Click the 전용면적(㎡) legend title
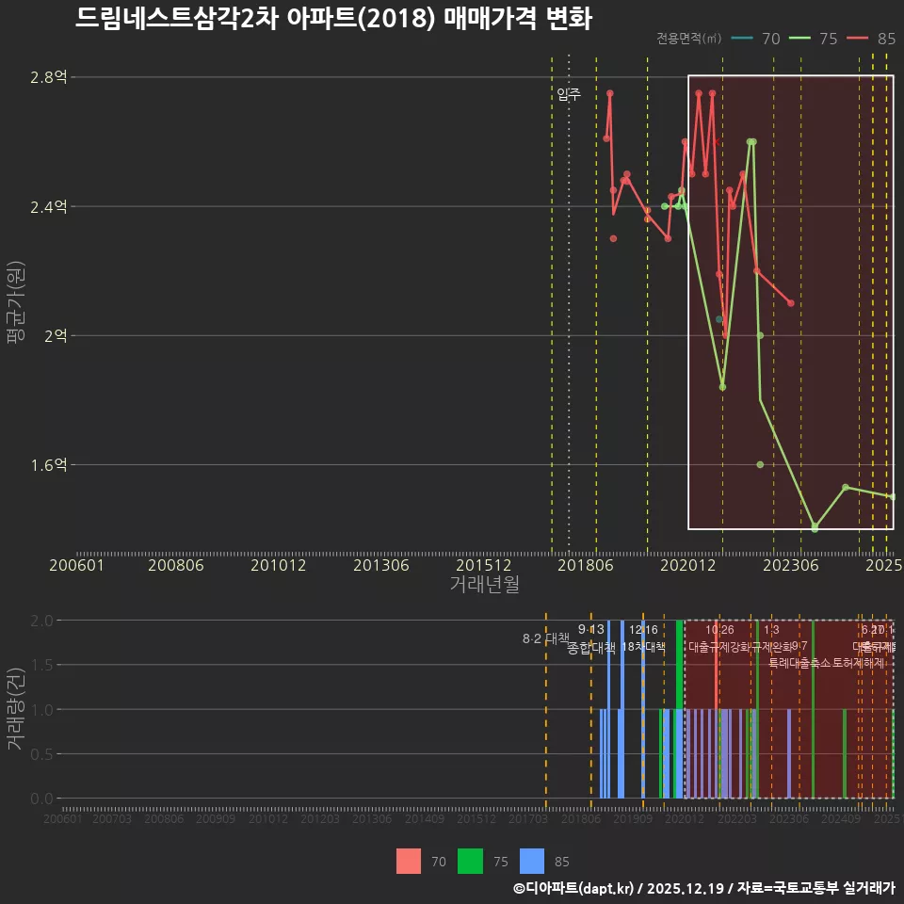 [x=689, y=39]
